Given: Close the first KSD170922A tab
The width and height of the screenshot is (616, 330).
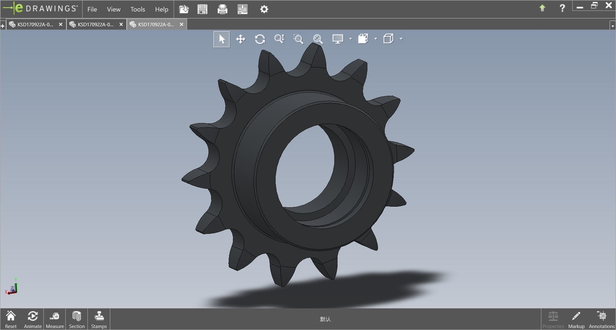Looking at the screenshot, I should tap(61, 24).
